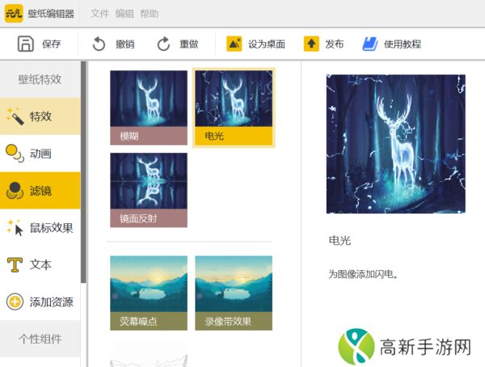Click the 元龙 app logo icon
The image size is (485, 367).
point(14,13)
